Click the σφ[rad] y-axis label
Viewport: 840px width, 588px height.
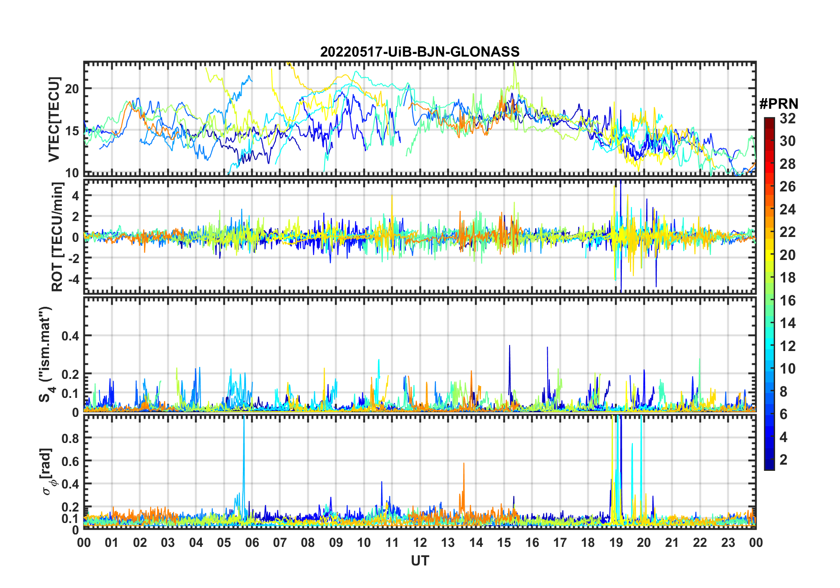click(x=47, y=472)
